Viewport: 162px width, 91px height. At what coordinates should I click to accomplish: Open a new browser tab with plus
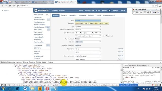click(x=79, y=2)
